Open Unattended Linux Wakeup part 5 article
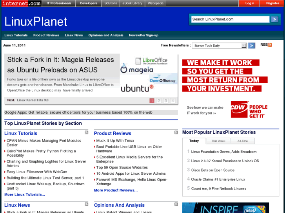This screenshot has width=285, height=213. [45, 186]
